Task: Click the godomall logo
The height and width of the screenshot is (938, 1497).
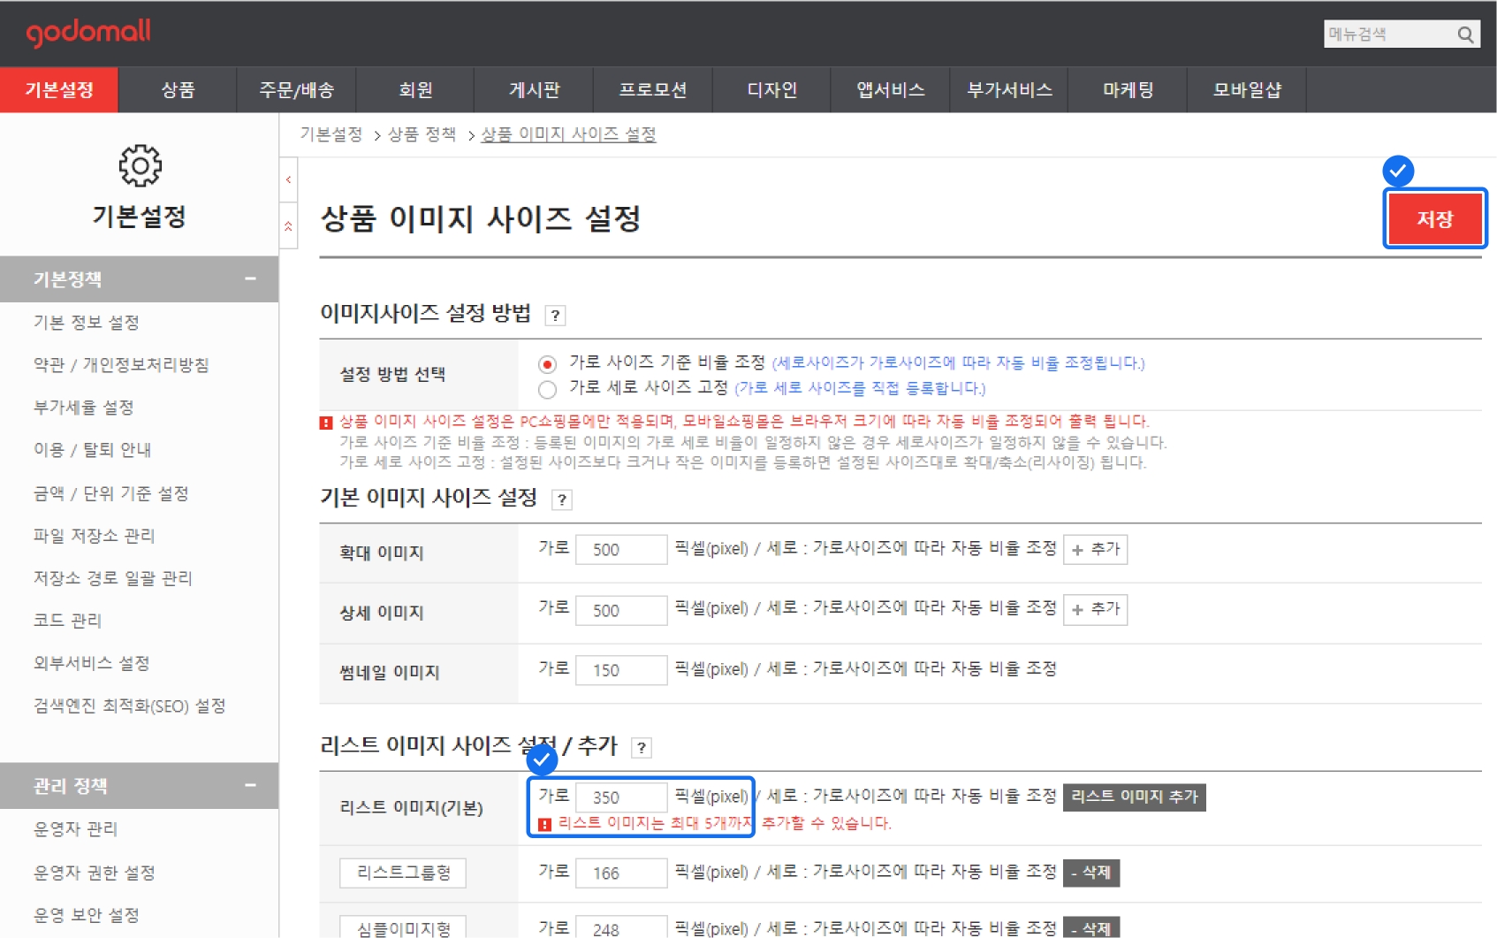Action: point(88,33)
